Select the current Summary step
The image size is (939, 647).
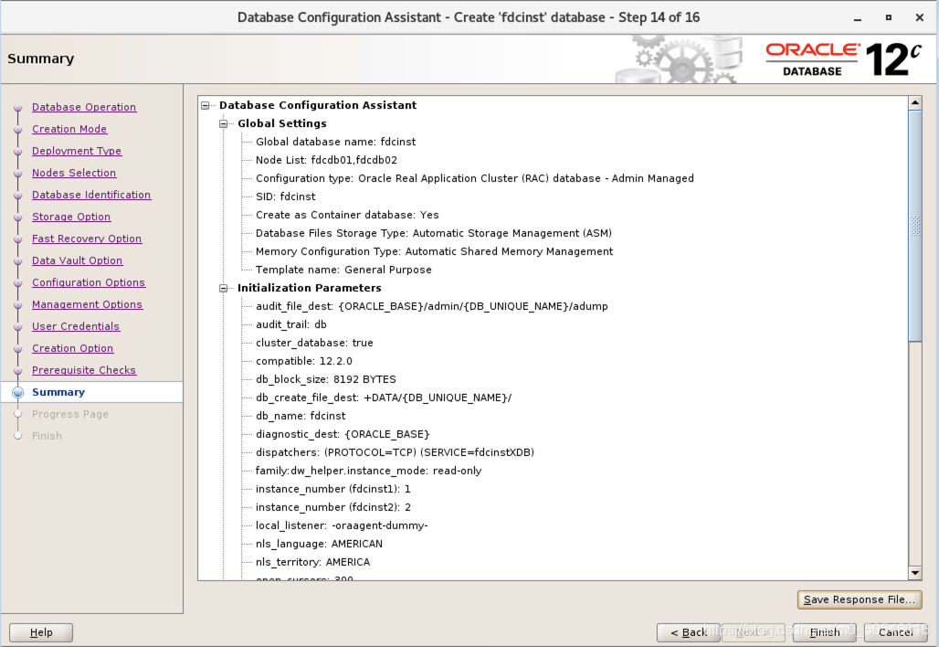tap(58, 392)
